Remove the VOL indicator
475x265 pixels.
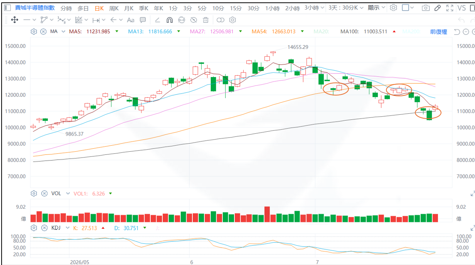44,193
